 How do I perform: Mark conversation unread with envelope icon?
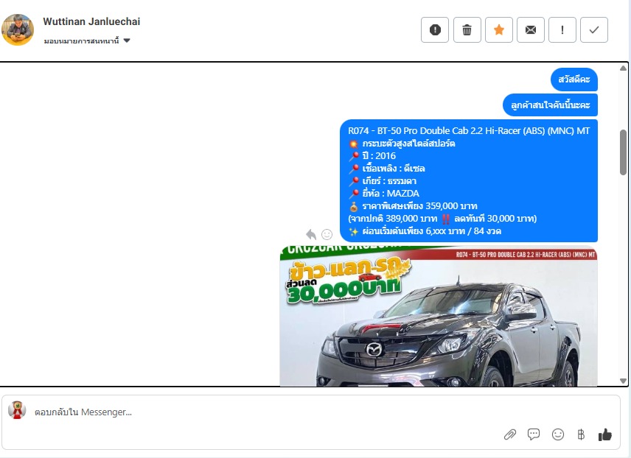pos(531,29)
